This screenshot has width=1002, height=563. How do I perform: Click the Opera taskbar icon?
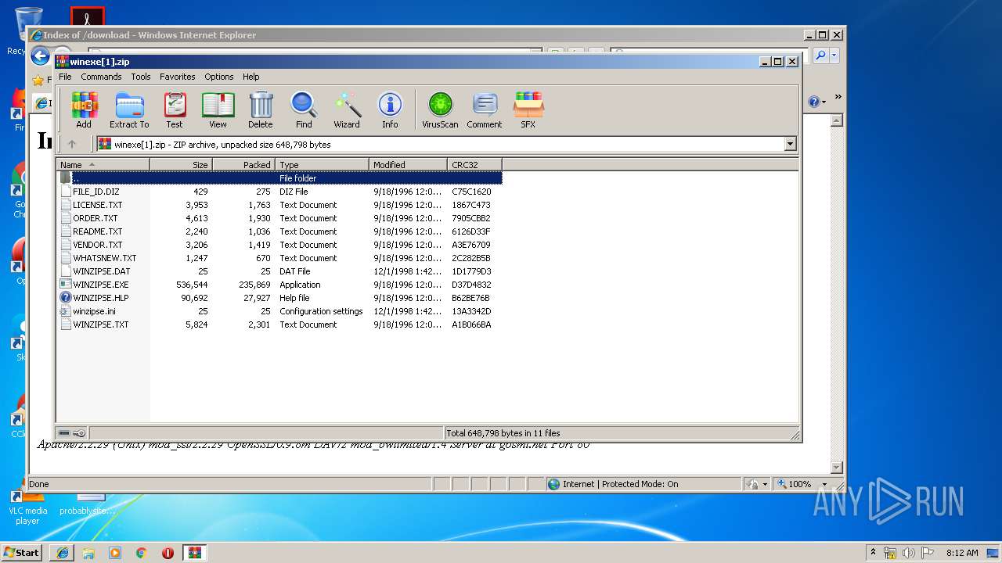click(x=168, y=553)
